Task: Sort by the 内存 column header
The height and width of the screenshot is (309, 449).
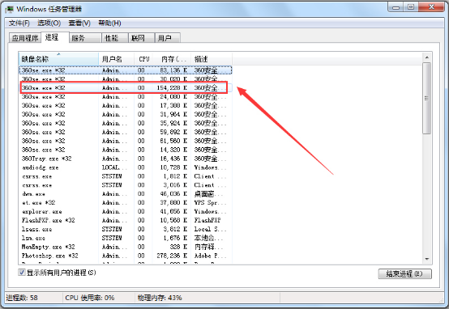Action: [172, 59]
